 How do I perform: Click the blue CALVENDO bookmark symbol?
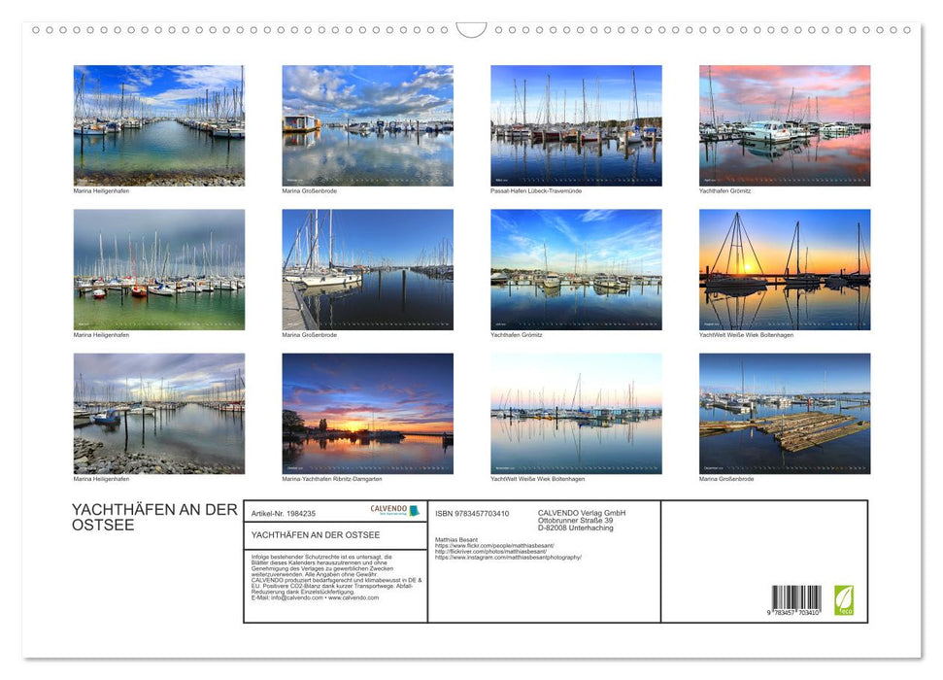(412, 509)
